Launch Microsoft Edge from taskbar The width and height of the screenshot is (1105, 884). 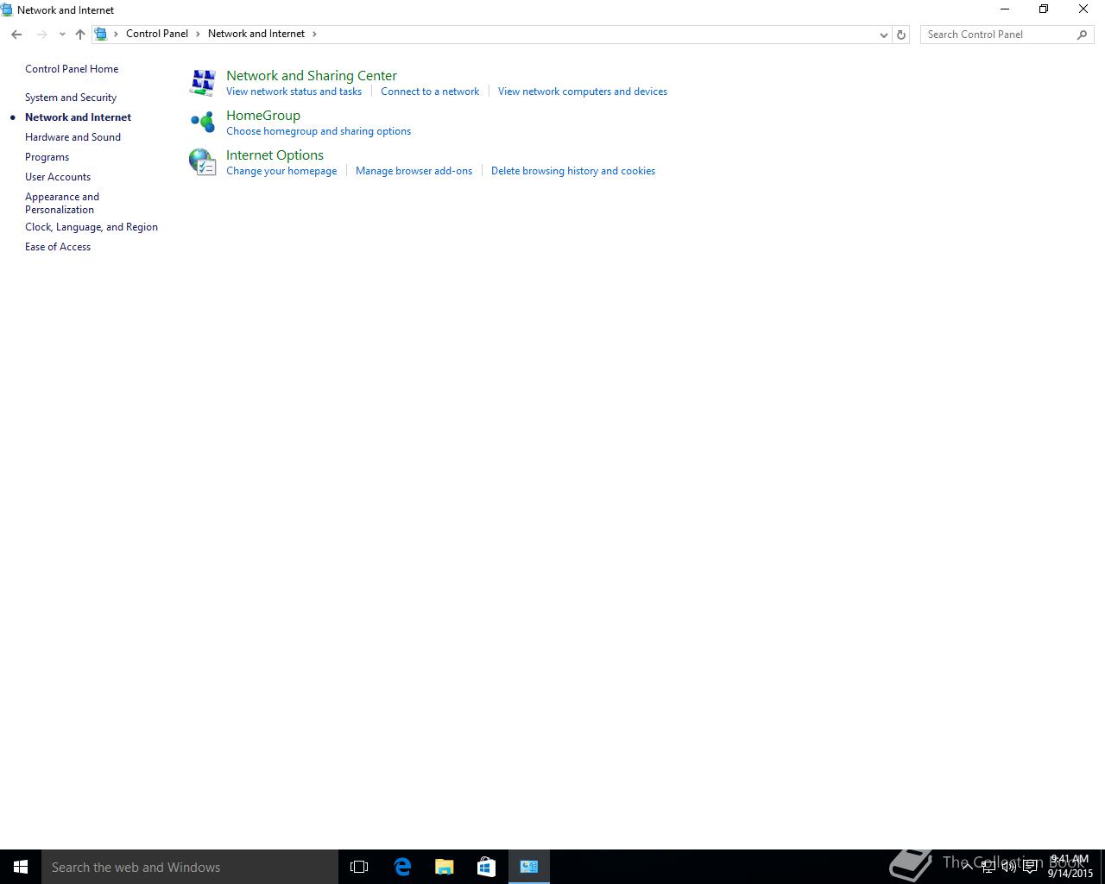402,867
